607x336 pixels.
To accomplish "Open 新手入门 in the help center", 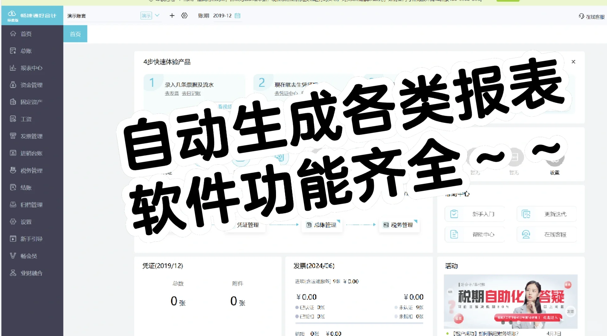I will 474,214.
